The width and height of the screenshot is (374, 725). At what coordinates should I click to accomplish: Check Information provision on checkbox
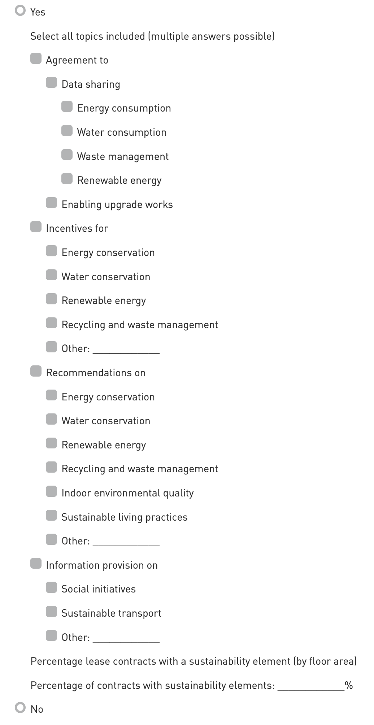click(x=36, y=564)
